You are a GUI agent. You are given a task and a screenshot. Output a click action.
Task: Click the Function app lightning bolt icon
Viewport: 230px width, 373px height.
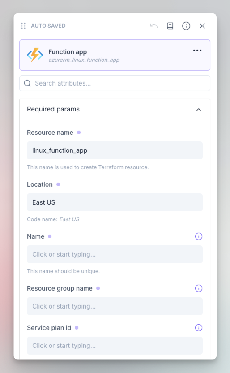[x=35, y=55]
